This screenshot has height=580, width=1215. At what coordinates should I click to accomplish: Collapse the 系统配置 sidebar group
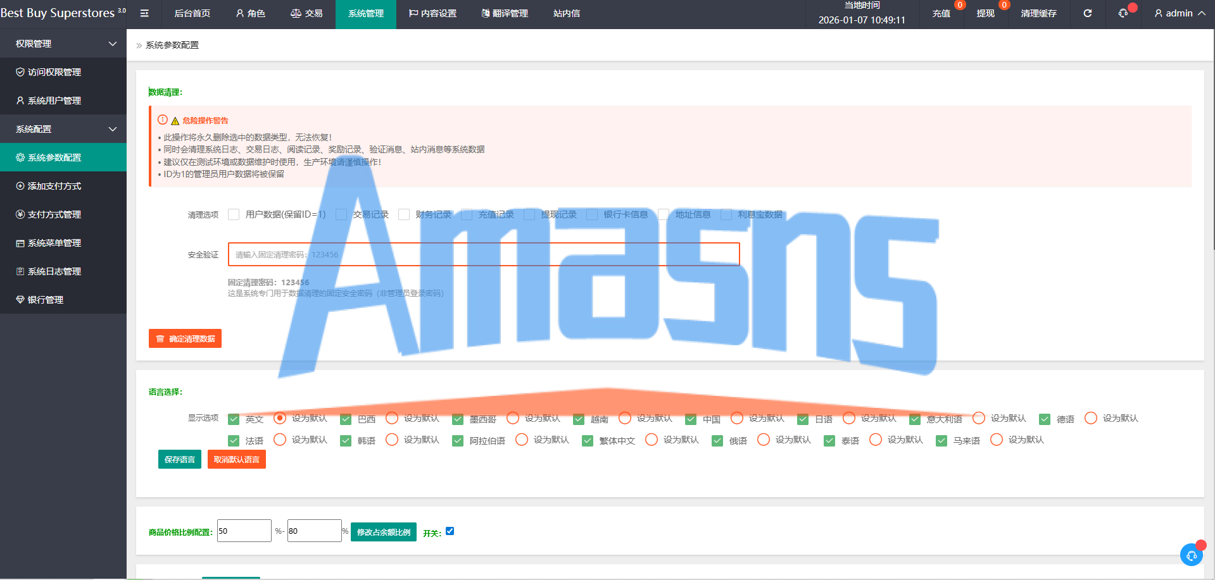[63, 129]
